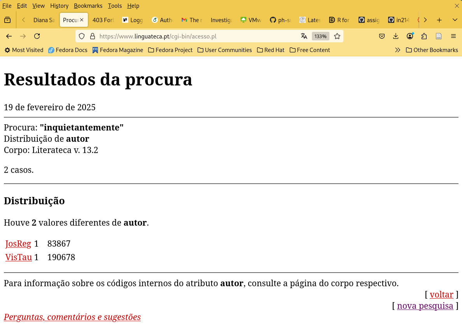Click the 133% zoom level control

click(x=320, y=36)
